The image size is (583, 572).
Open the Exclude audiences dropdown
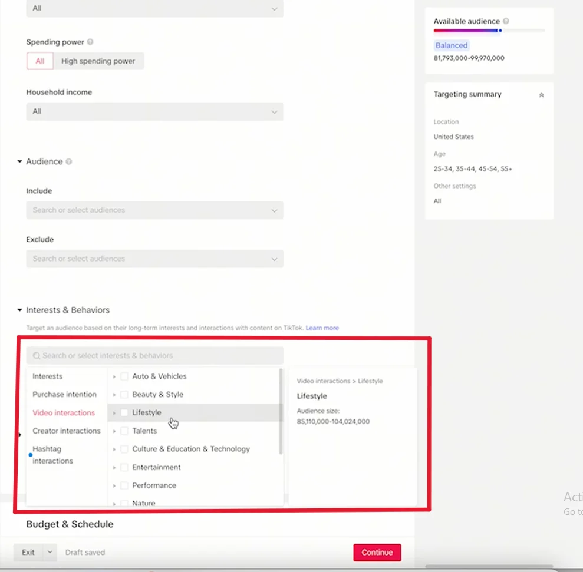pyautogui.click(x=154, y=259)
